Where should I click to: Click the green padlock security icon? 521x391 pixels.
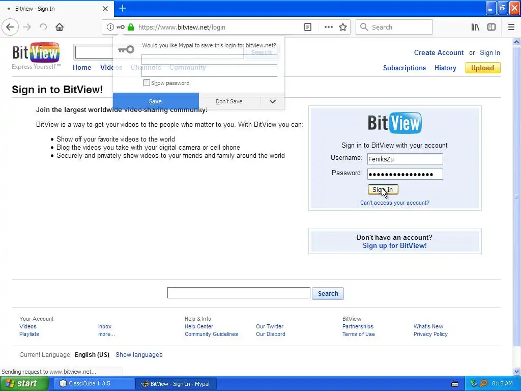[131, 27]
